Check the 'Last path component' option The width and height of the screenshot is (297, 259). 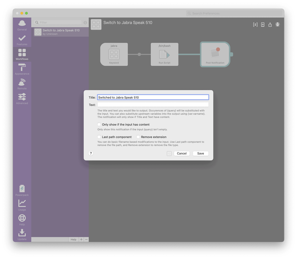(x=99, y=137)
